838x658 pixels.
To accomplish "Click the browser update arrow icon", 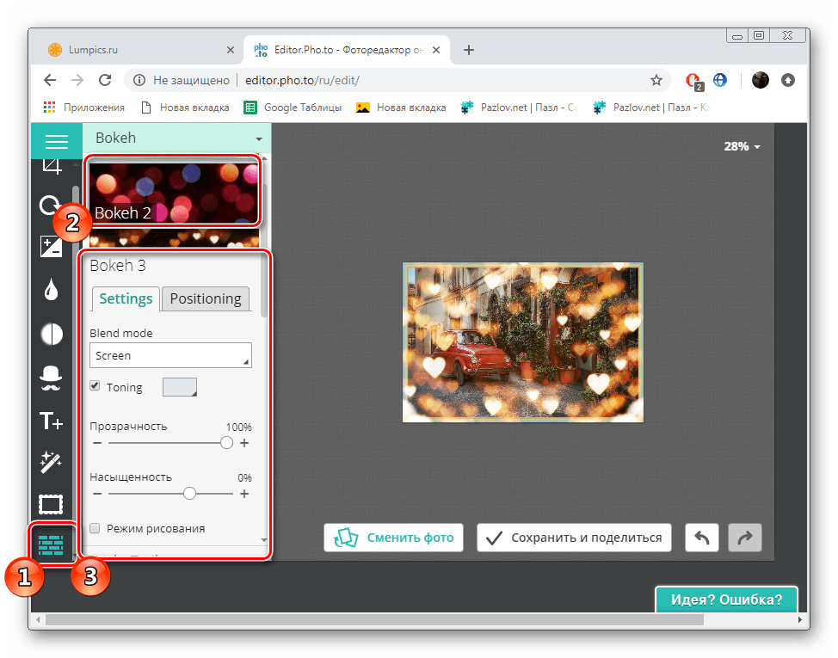I will coord(788,80).
